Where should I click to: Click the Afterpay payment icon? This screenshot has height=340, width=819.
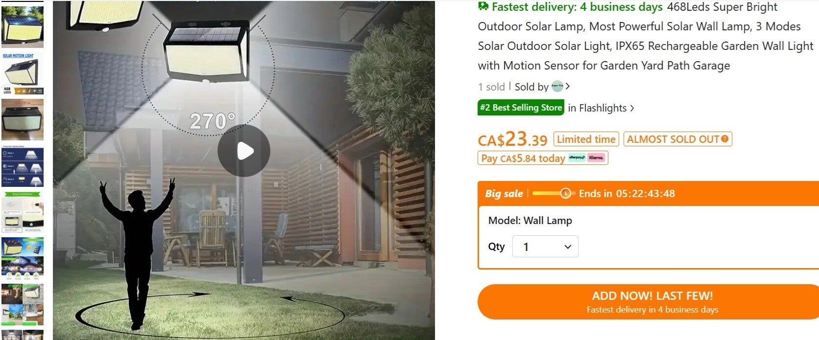[x=577, y=158]
